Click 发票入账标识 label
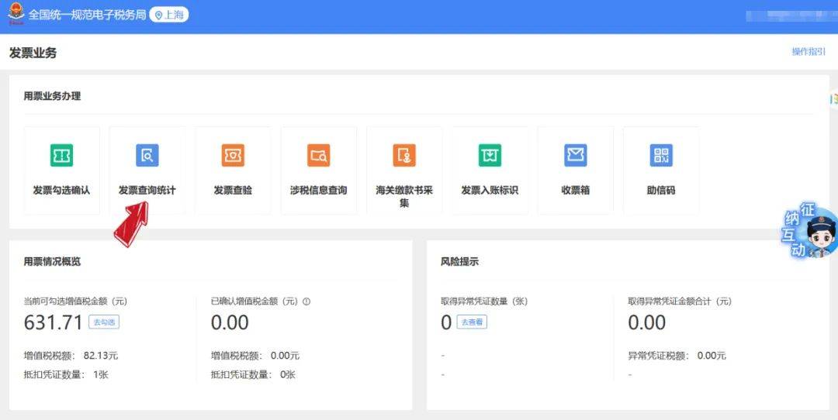838x420 pixels. point(490,190)
